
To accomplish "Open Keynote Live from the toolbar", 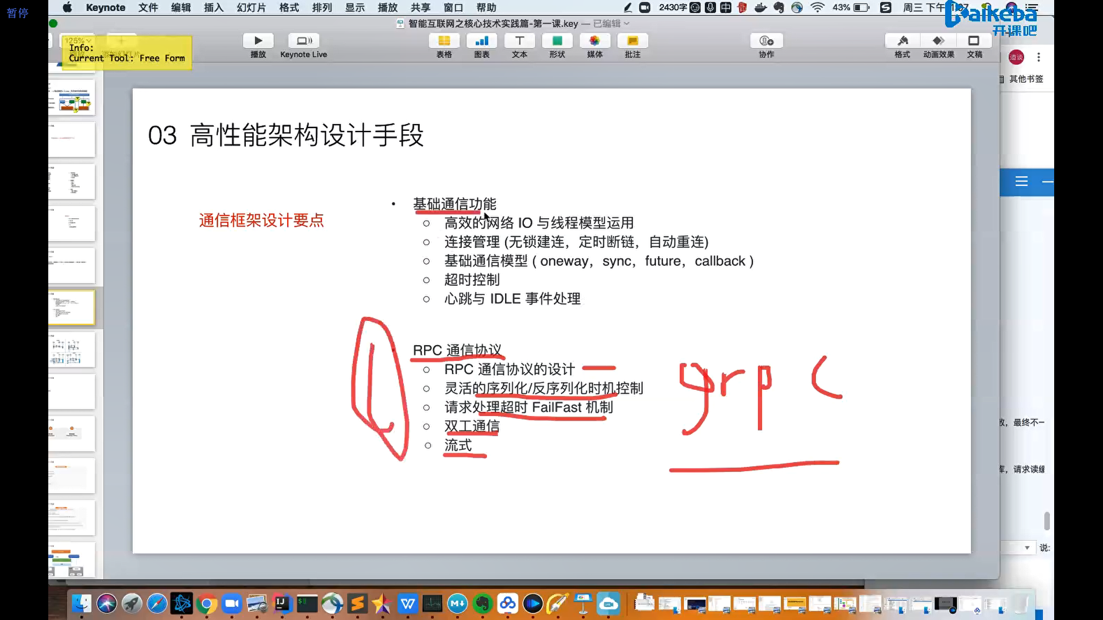I will [x=304, y=41].
